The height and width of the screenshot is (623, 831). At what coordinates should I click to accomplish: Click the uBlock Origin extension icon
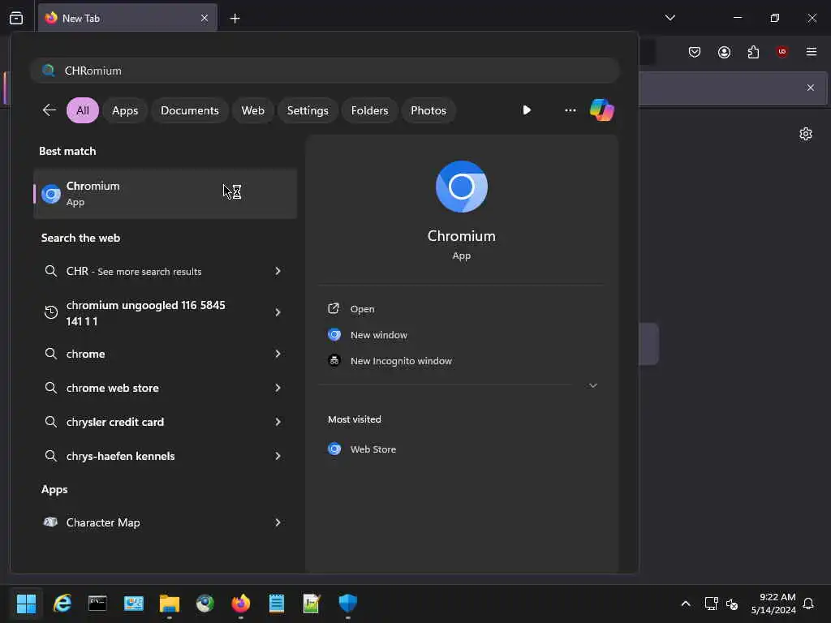781,52
